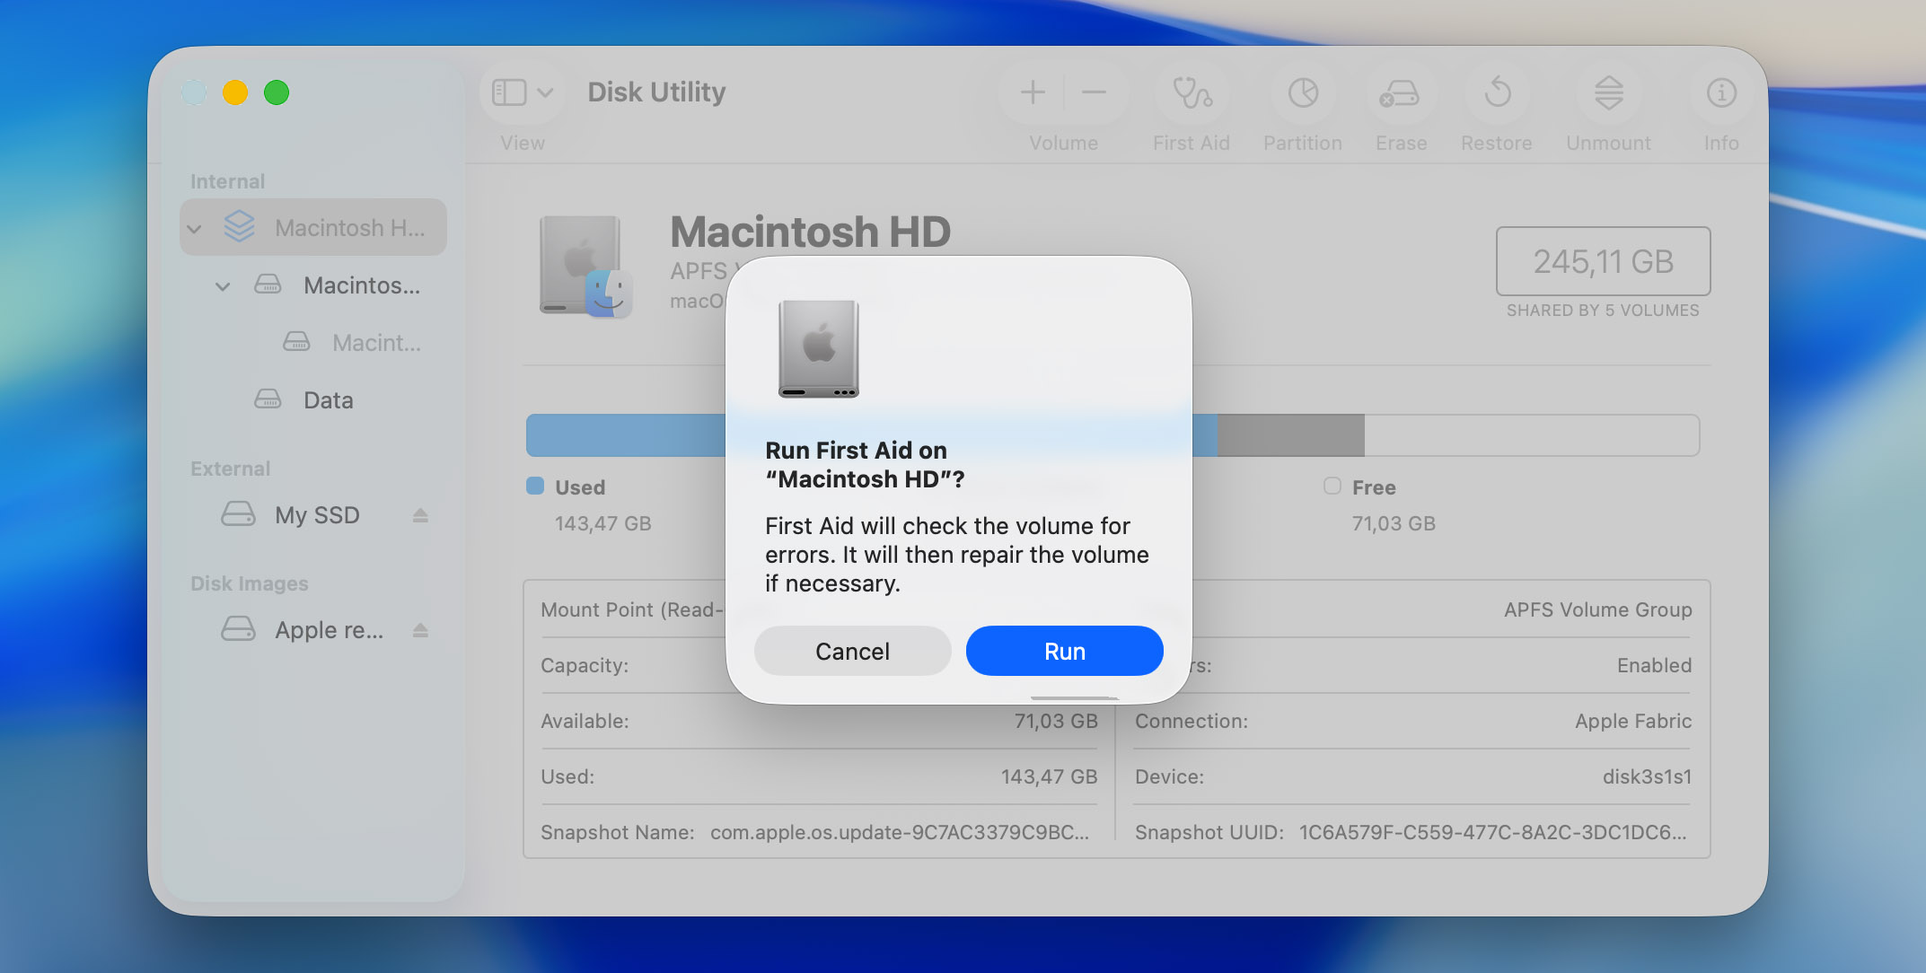Select the dimmed Macint... snapshot row
The height and width of the screenshot is (973, 1926).
point(376,343)
